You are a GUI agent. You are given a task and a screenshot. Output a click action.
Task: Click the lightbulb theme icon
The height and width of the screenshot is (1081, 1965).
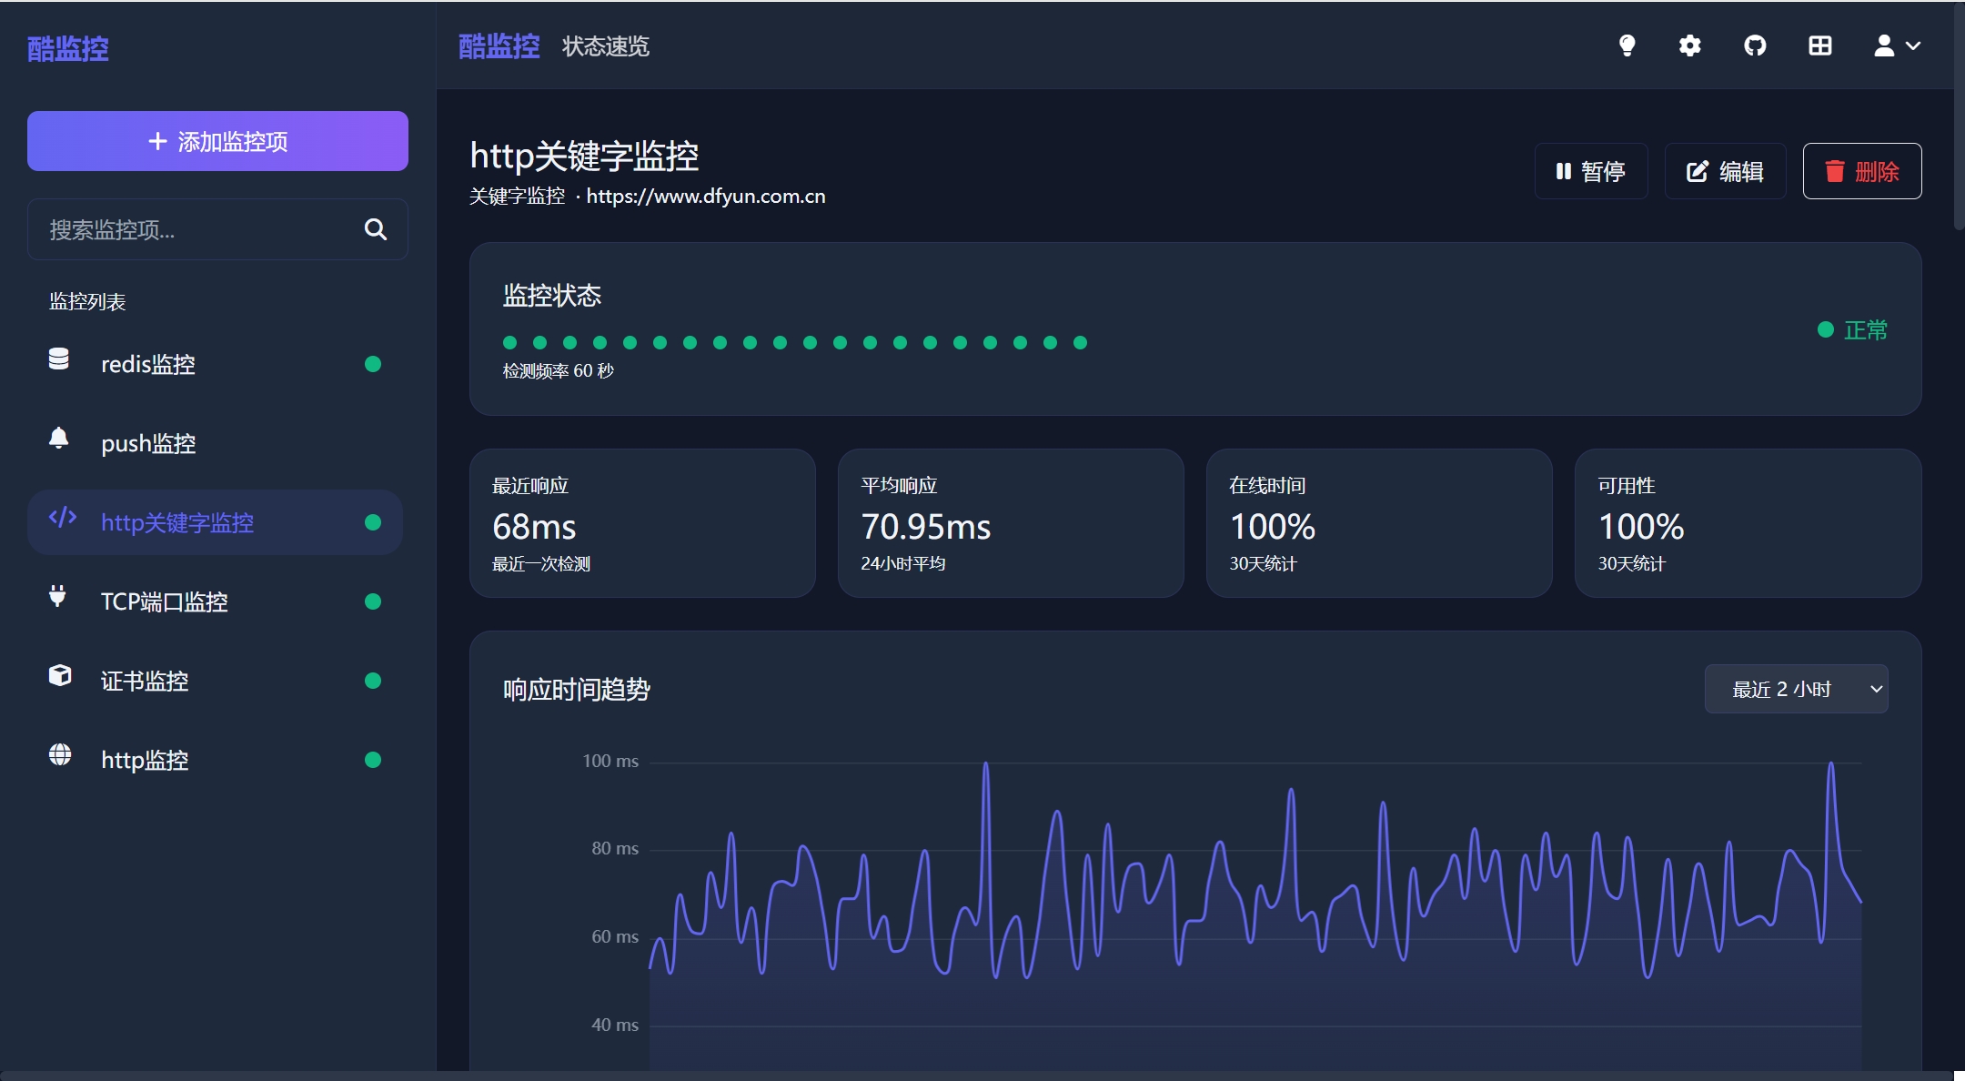click(x=1627, y=45)
